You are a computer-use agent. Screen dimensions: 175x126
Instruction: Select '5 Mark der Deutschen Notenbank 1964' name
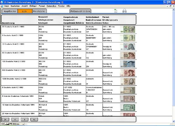click(x=18, y=96)
